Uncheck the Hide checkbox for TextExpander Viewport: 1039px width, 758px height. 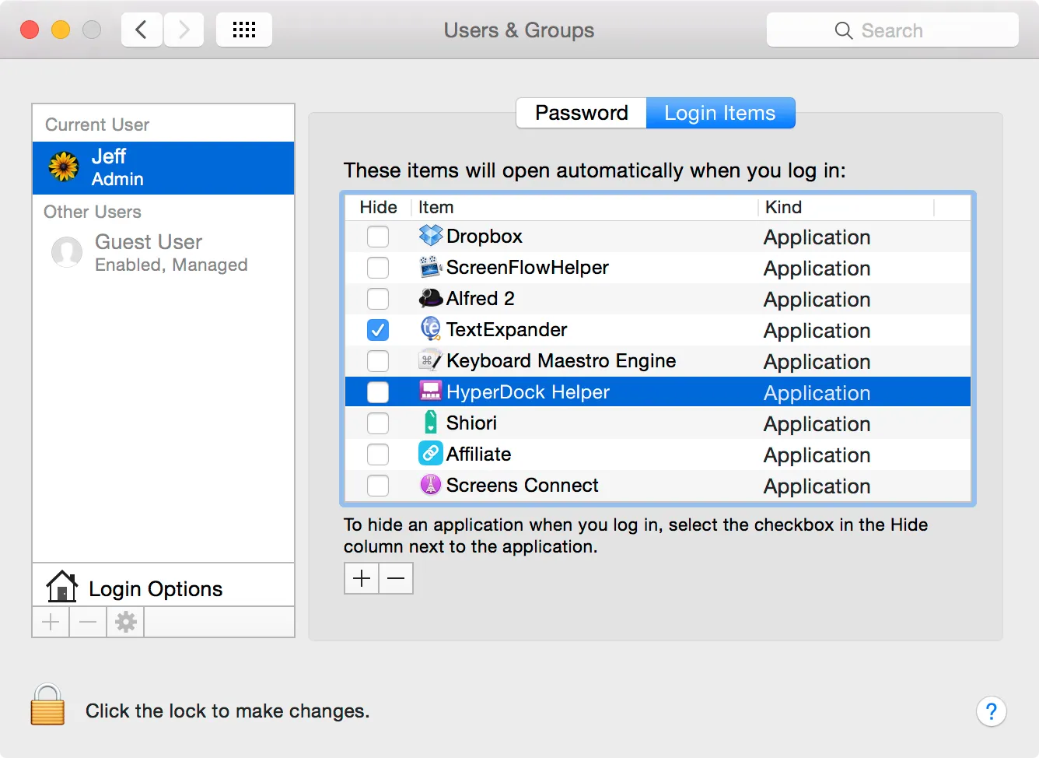pyautogui.click(x=378, y=330)
